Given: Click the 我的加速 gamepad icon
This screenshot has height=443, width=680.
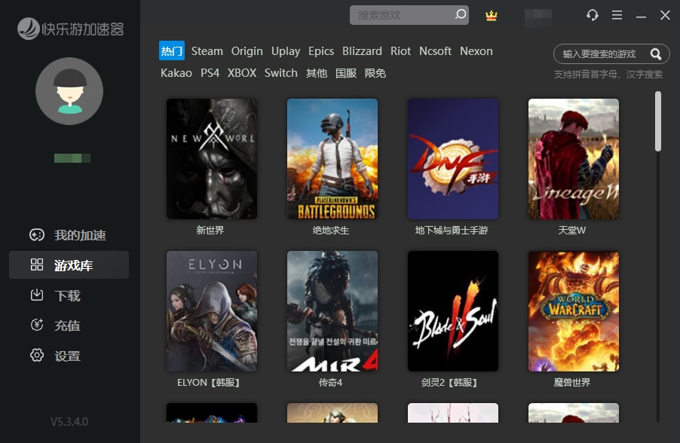Looking at the screenshot, I should pyautogui.click(x=37, y=235).
